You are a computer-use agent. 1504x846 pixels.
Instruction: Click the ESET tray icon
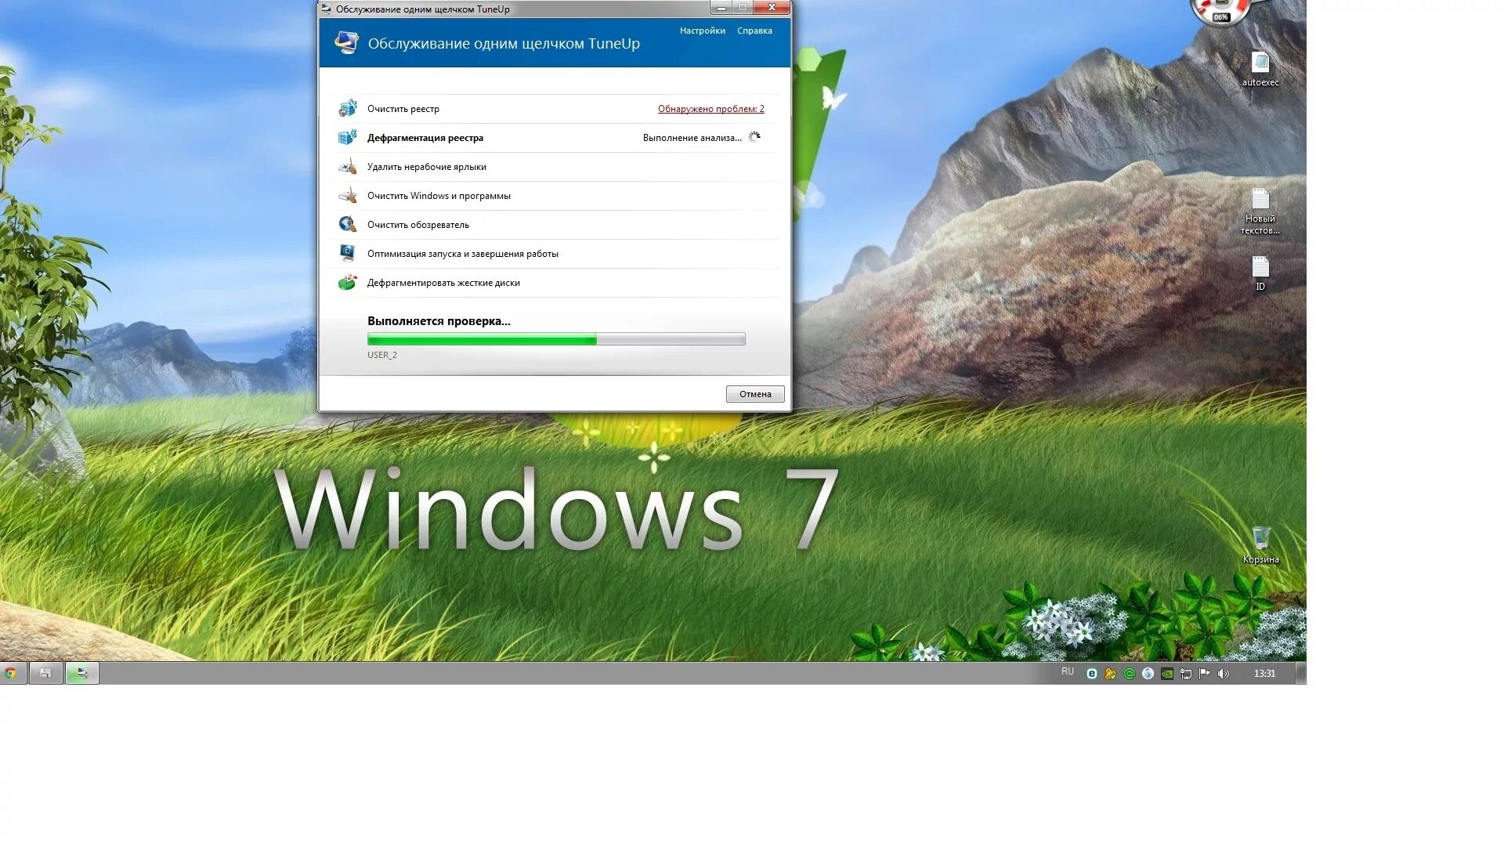click(1091, 674)
